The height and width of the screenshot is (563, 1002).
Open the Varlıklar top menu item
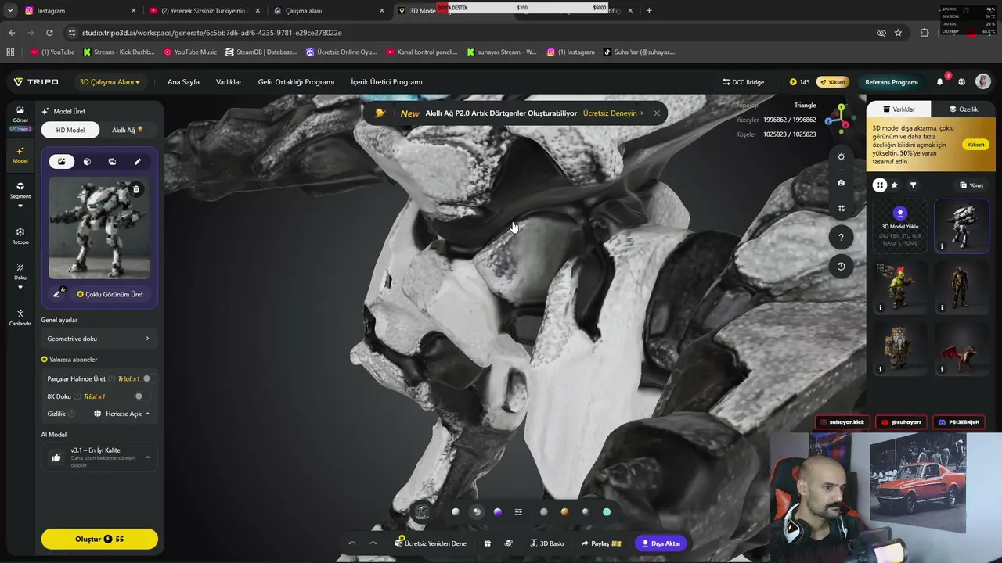pyautogui.click(x=229, y=82)
